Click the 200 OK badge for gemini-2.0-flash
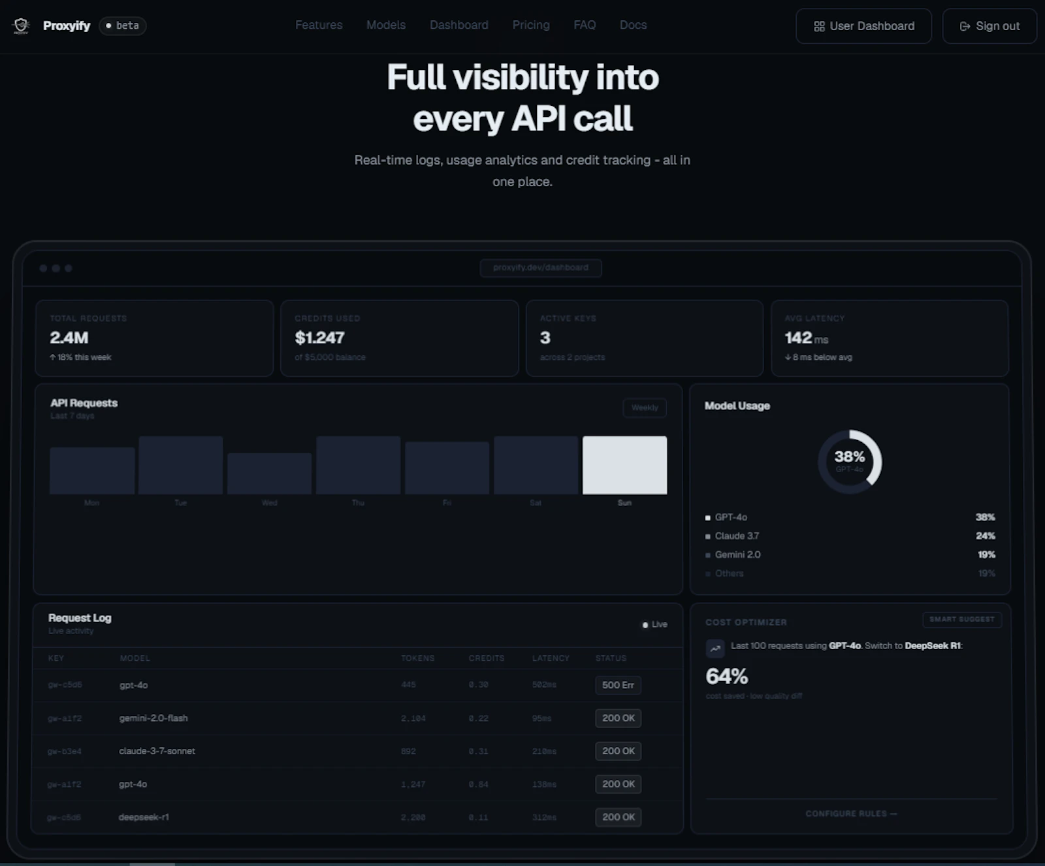The width and height of the screenshot is (1045, 866). [618, 718]
